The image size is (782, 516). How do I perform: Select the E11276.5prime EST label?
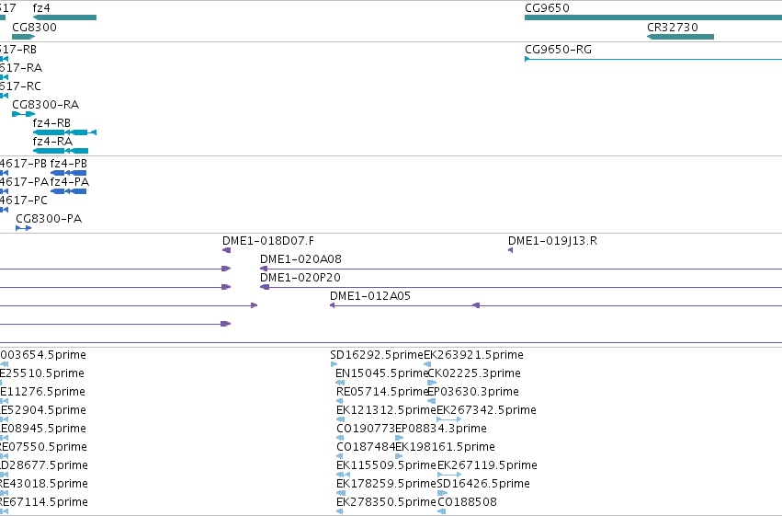42,392
